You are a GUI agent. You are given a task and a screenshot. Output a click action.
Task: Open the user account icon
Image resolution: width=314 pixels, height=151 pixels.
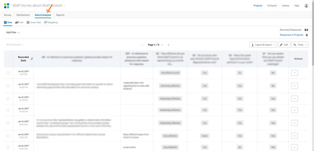click(x=306, y=6)
